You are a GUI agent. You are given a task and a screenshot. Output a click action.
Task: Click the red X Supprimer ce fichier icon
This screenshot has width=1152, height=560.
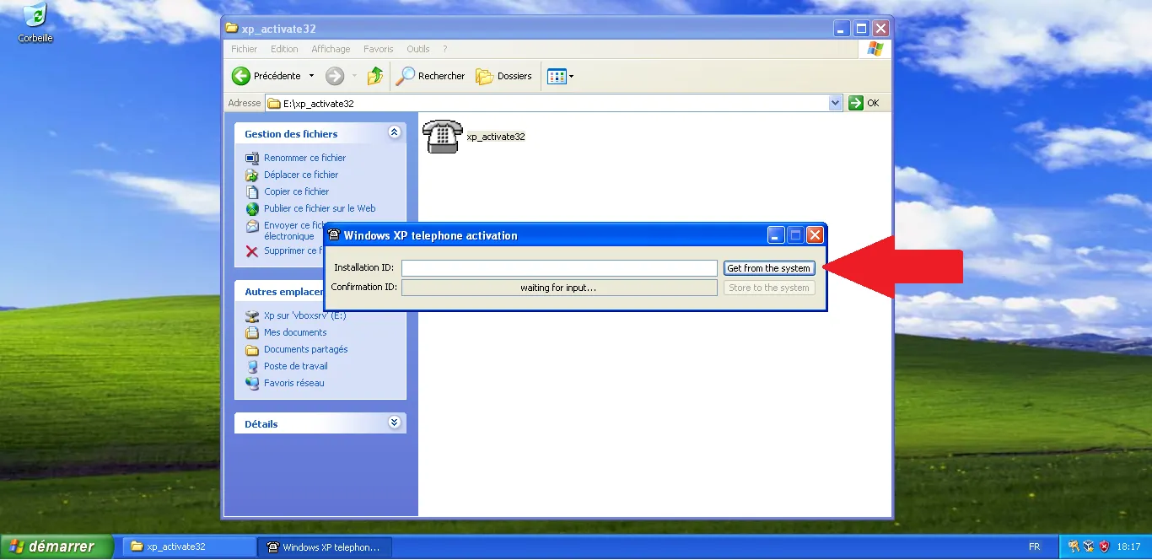250,251
